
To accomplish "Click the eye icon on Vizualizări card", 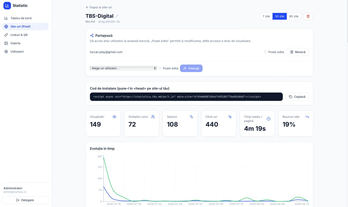I will tap(115, 117).
